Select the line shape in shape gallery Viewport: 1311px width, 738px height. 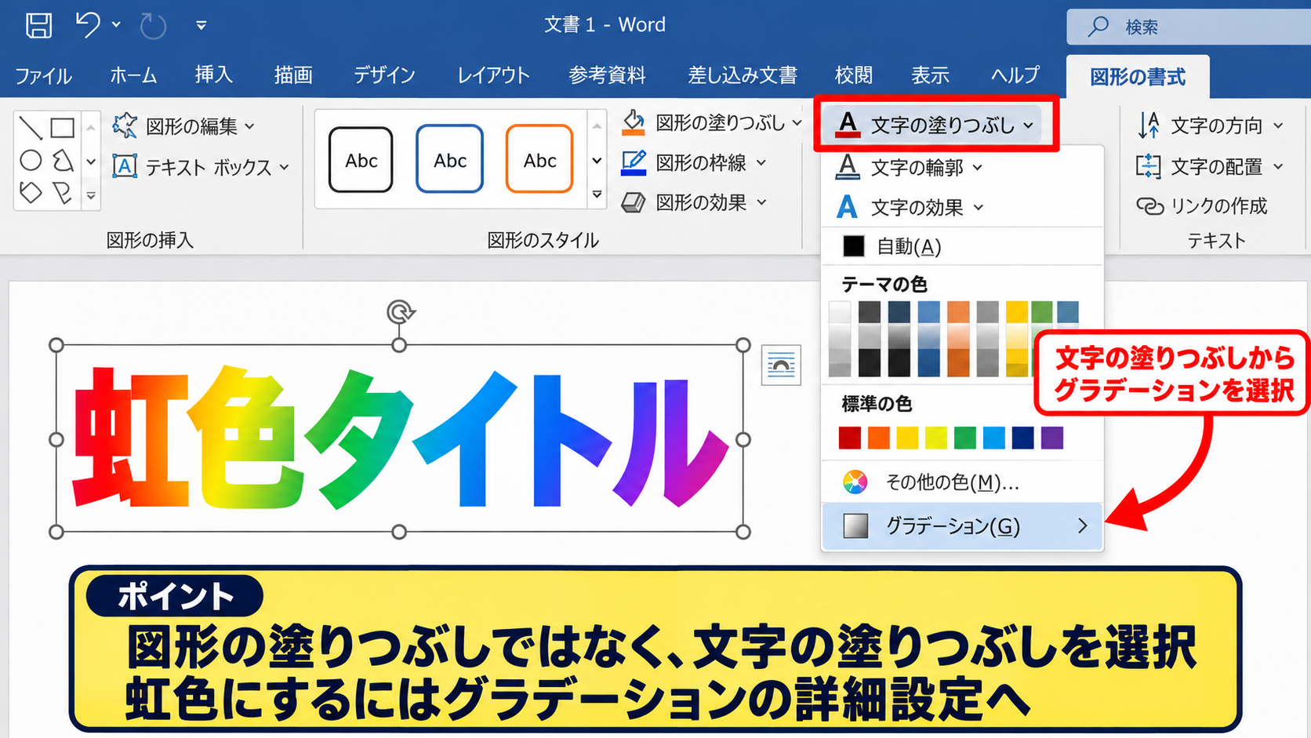point(31,127)
